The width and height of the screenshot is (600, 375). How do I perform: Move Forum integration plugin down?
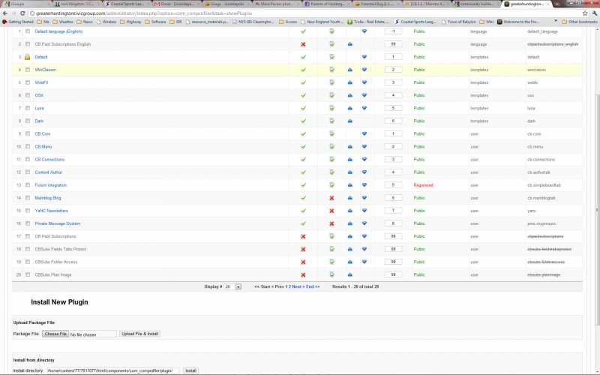point(364,185)
